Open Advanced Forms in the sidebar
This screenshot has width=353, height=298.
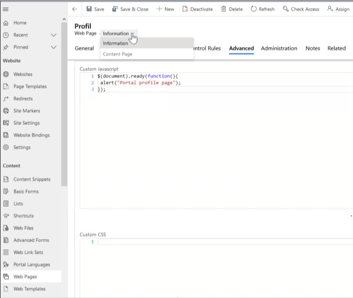coord(31,240)
